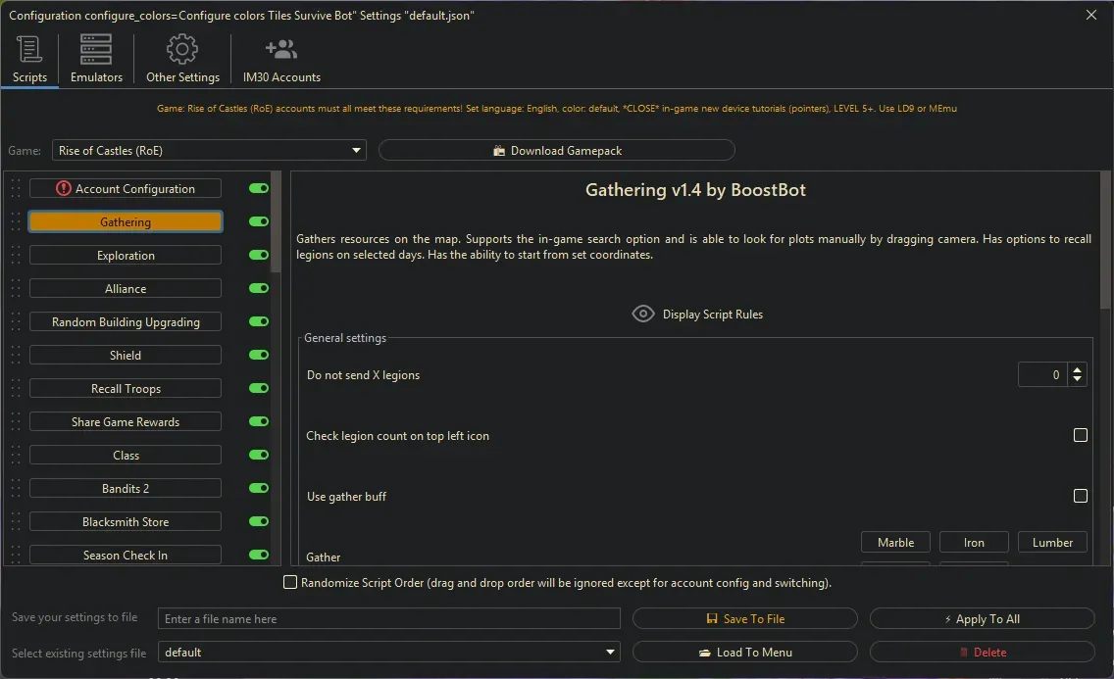Open the IM30 Accounts tab
The height and width of the screenshot is (679, 1114).
[x=281, y=60]
